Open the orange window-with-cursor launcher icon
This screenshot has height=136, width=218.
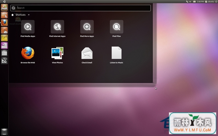point(4,15)
